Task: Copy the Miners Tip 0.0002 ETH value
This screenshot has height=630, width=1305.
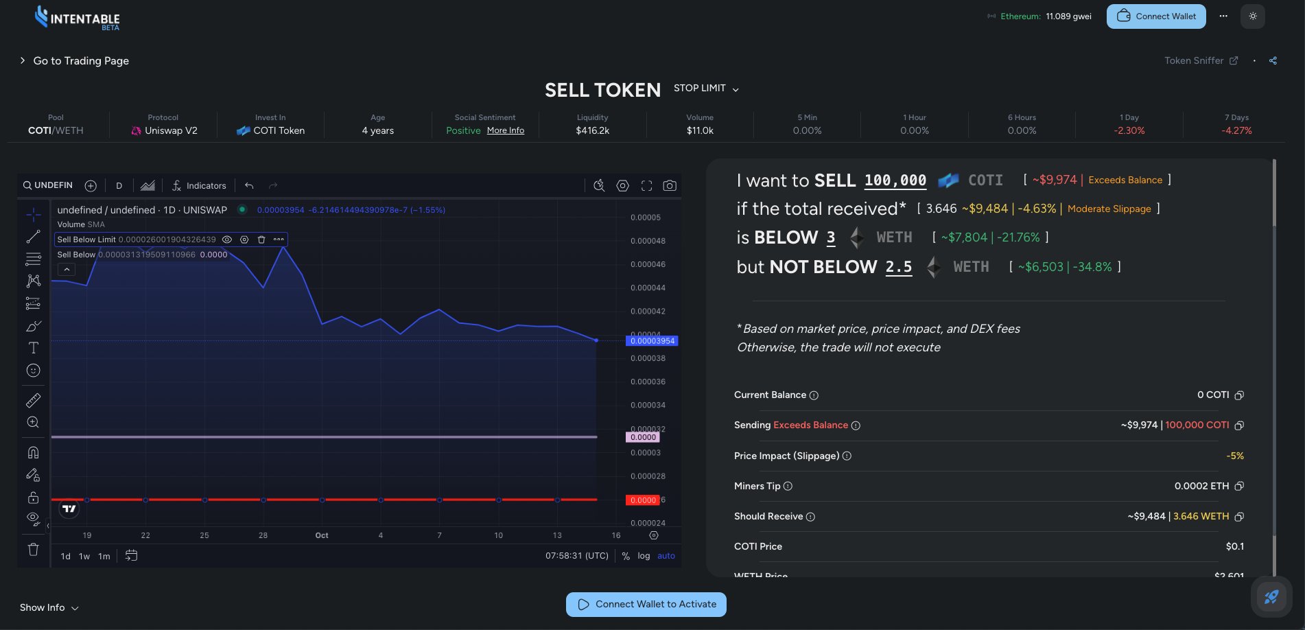Action: [x=1239, y=486]
